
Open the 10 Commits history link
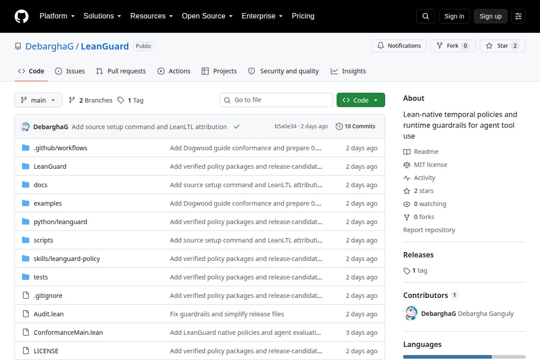[355, 127]
